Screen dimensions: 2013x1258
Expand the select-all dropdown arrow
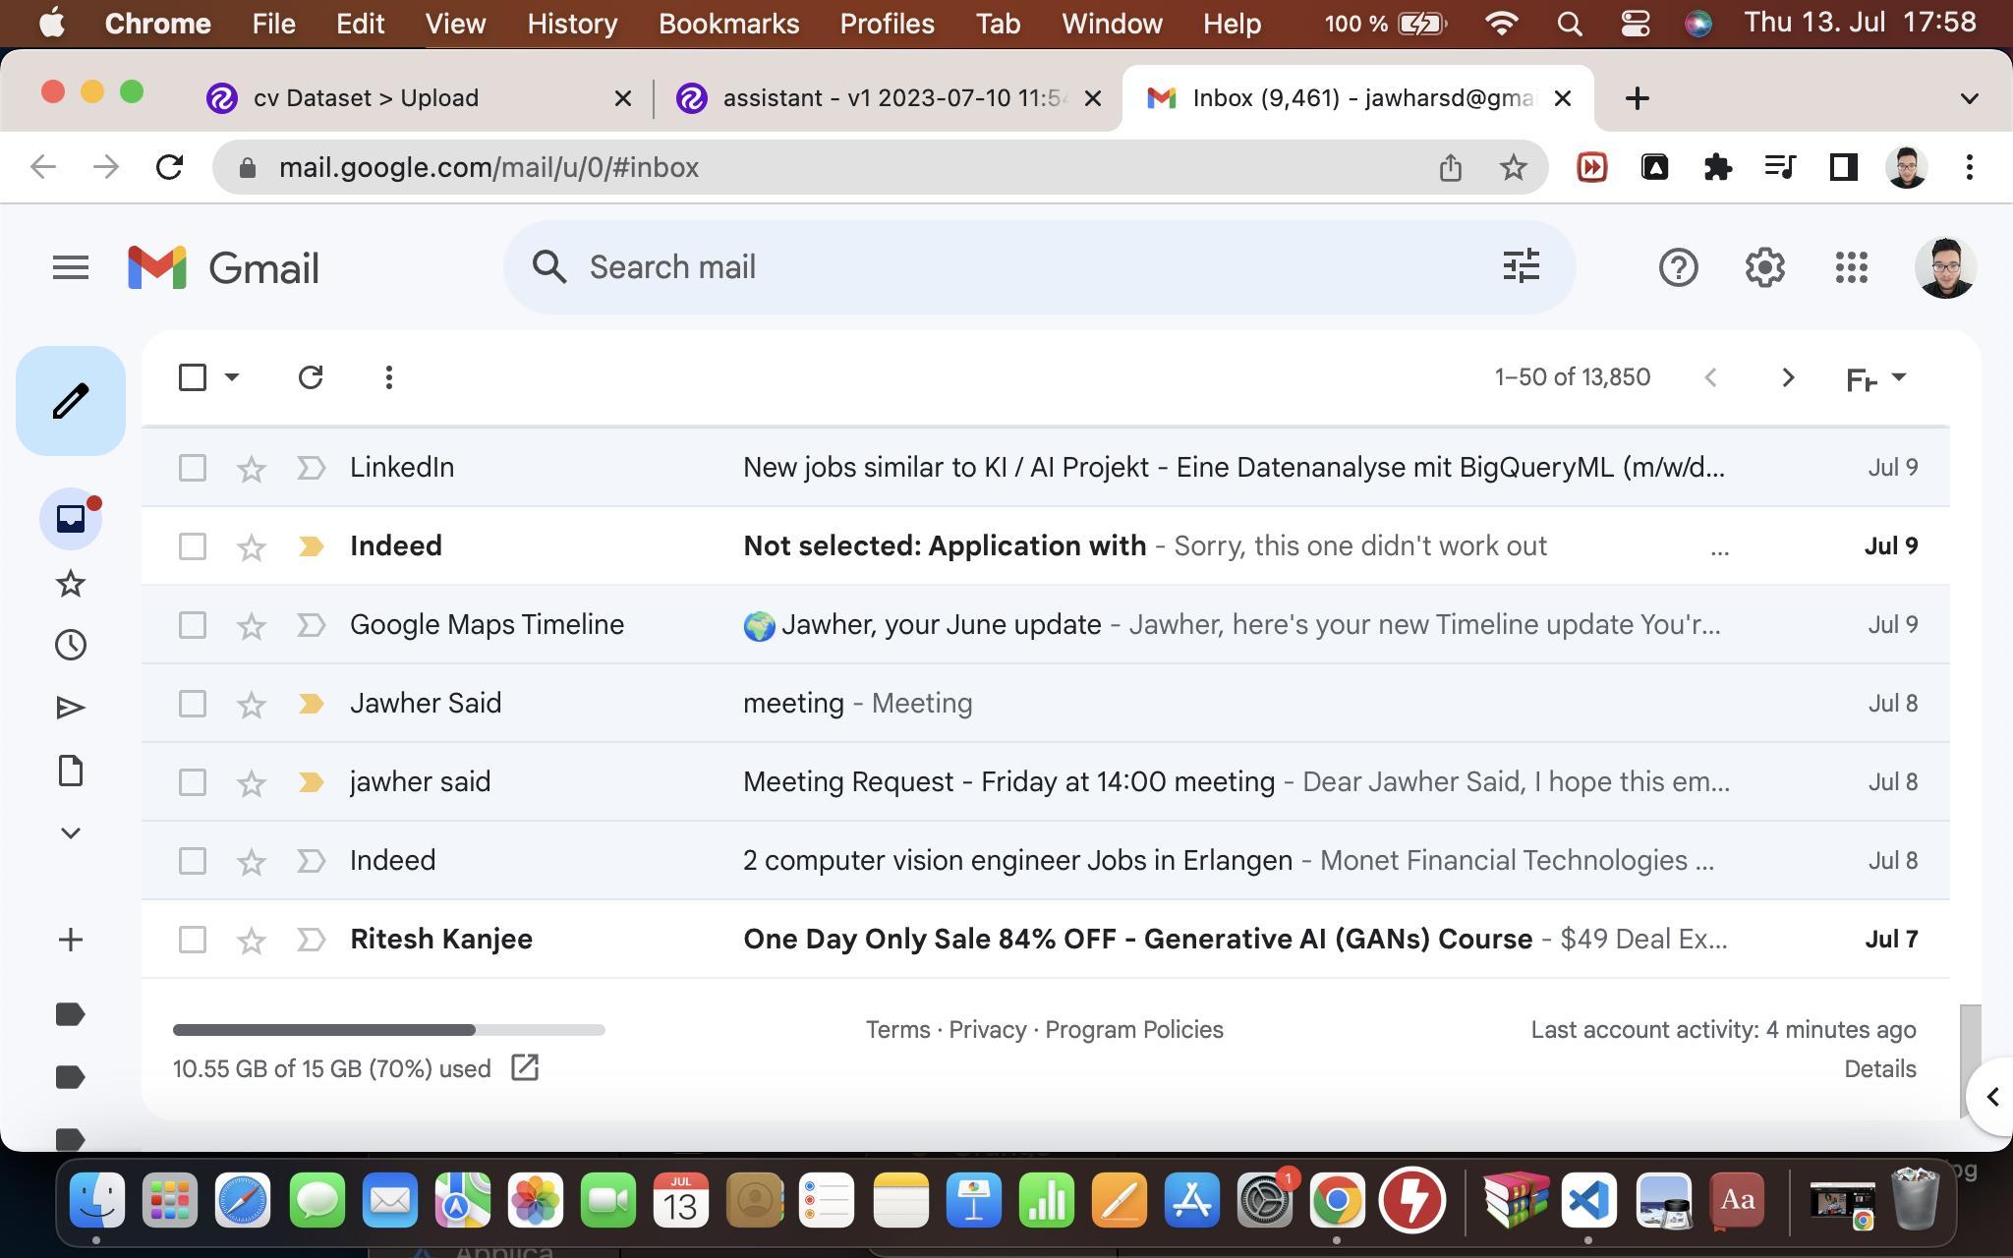coord(232,377)
